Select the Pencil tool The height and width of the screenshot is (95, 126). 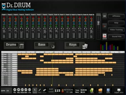pyautogui.click(x=40, y=91)
